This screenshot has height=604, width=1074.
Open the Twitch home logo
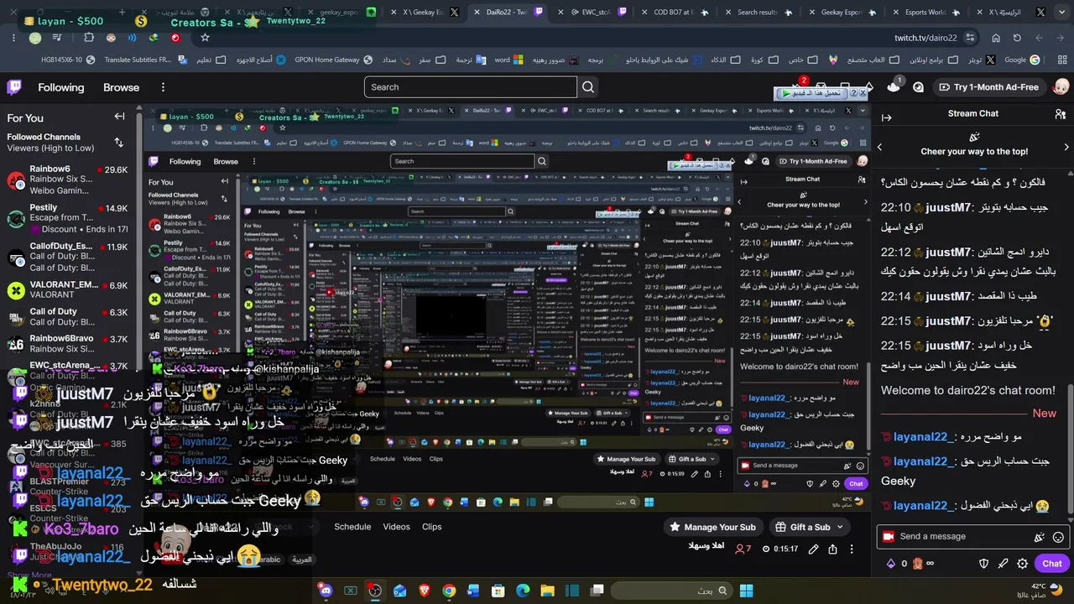pyautogui.click(x=14, y=87)
